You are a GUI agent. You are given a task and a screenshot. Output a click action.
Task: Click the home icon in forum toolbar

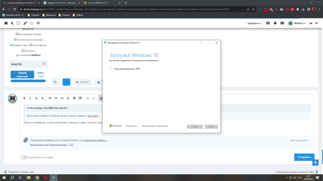click(6, 23)
